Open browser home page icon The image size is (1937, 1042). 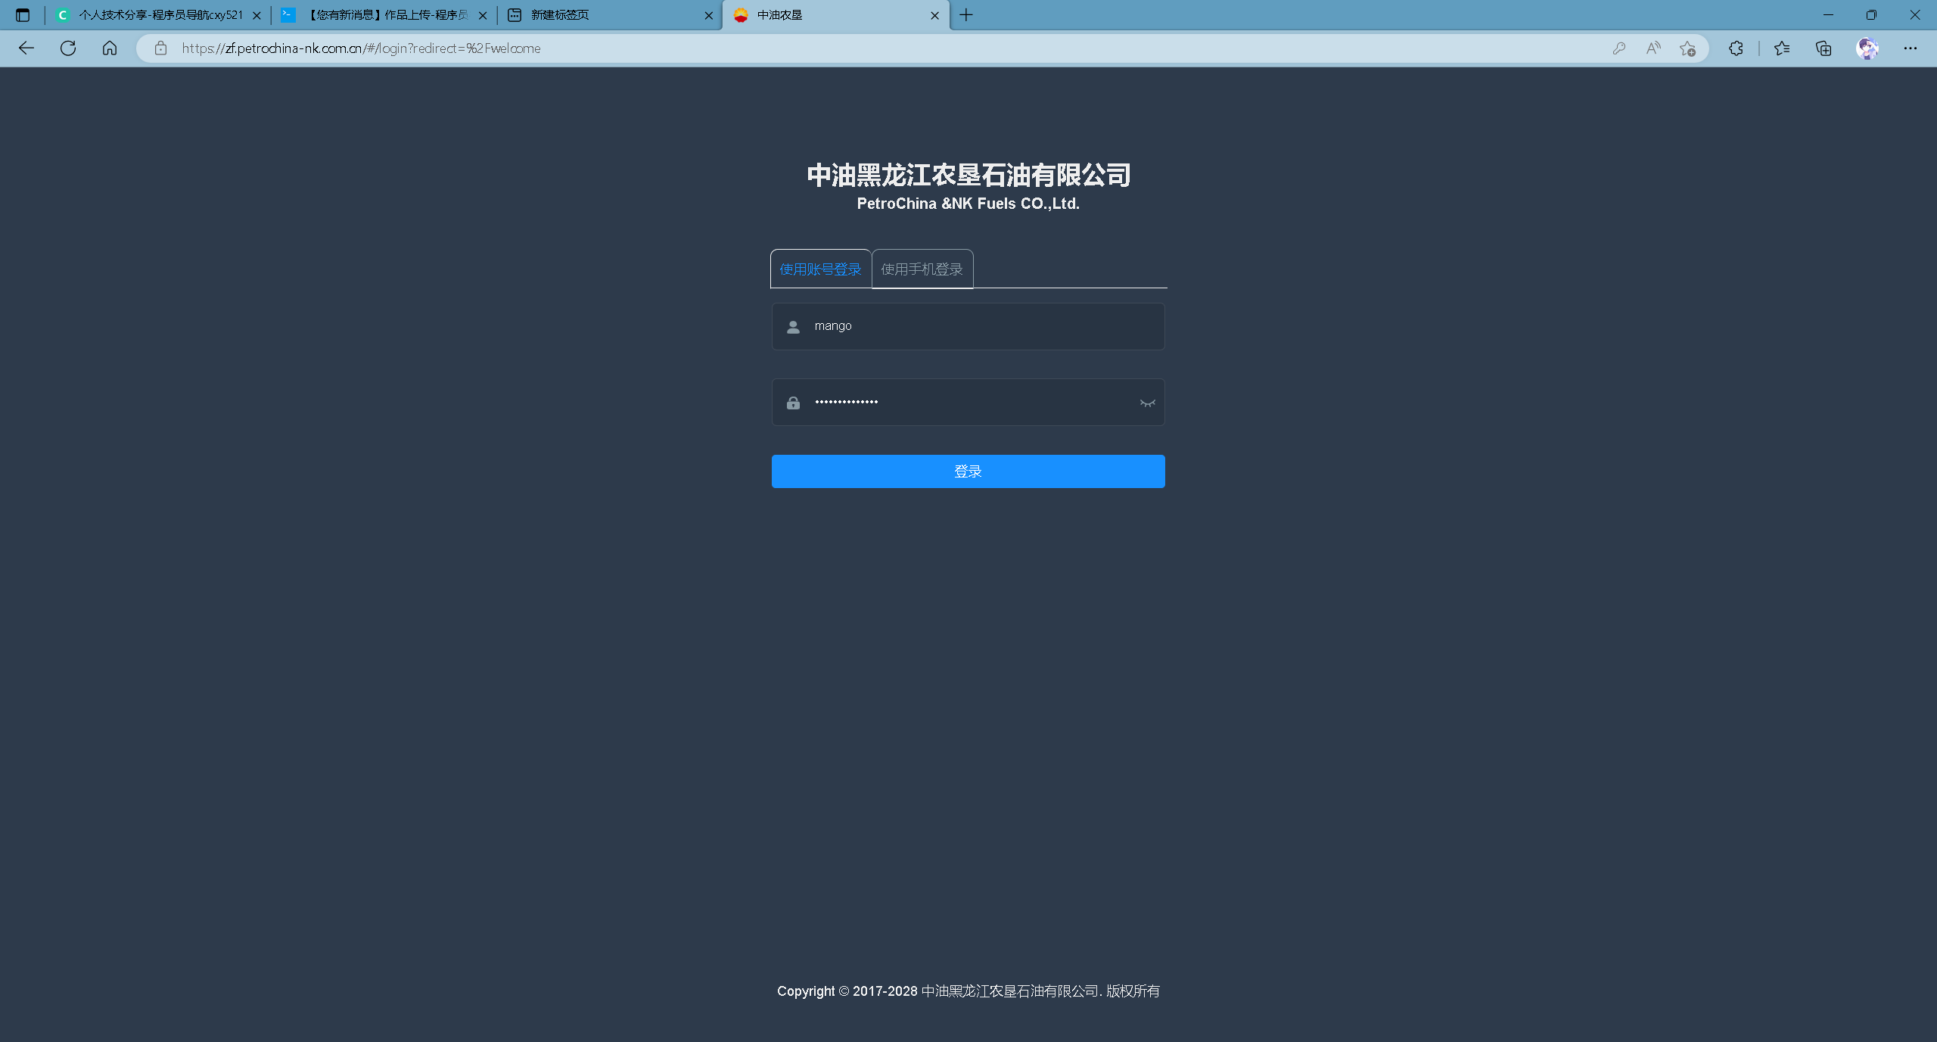coord(110,48)
